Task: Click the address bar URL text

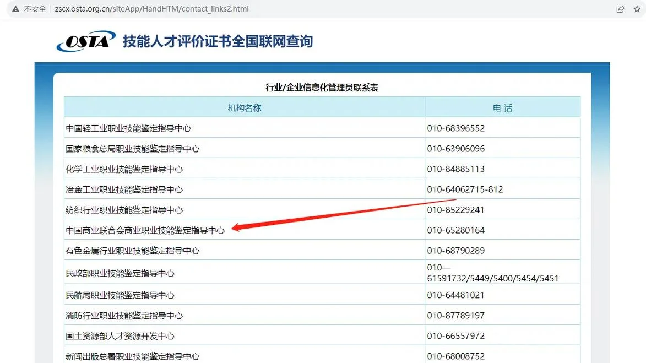Action: point(151,9)
